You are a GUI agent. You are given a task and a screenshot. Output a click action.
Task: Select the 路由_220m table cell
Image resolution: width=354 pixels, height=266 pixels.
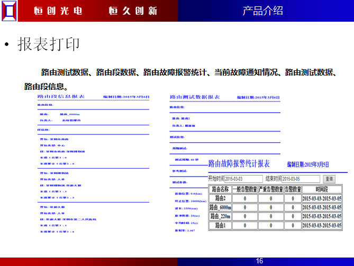220,216
